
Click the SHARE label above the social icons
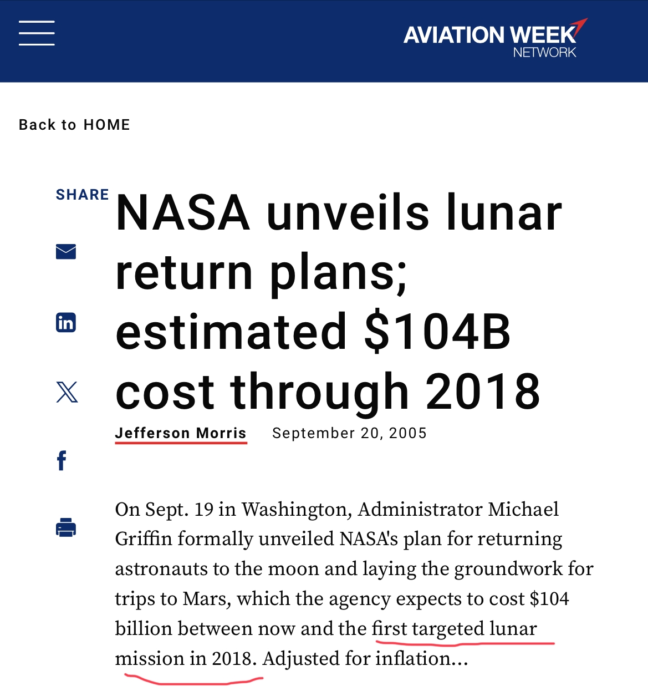(83, 195)
